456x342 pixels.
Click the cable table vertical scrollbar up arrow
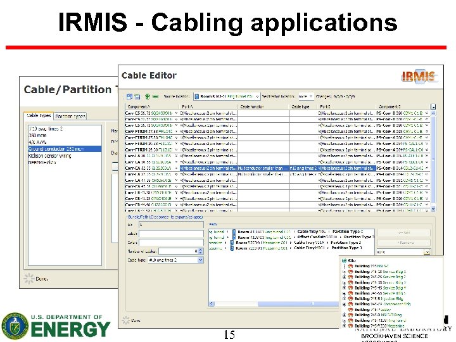(x=433, y=113)
